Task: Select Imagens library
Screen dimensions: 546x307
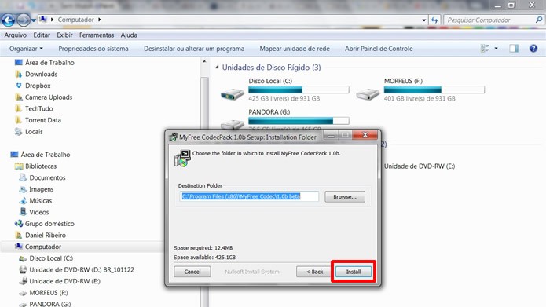Action: click(42, 189)
